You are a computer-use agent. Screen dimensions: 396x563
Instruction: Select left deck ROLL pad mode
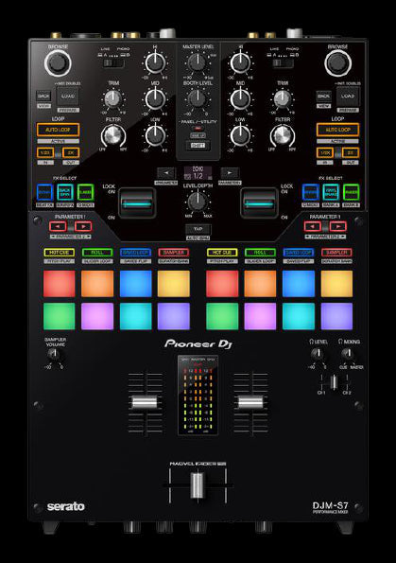click(97, 253)
